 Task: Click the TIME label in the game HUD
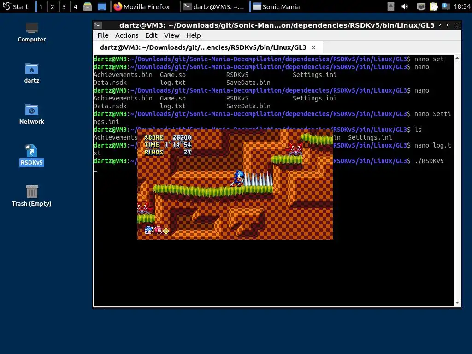[152, 145]
